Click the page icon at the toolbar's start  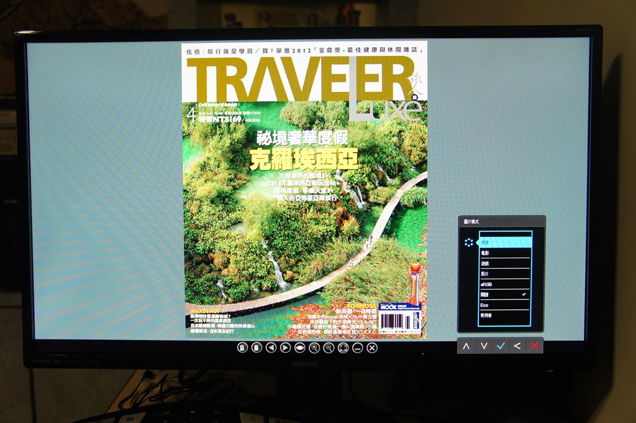pyautogui.click(x=243, y=348)
